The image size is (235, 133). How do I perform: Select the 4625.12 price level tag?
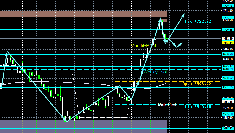click(x=228, y=66)
